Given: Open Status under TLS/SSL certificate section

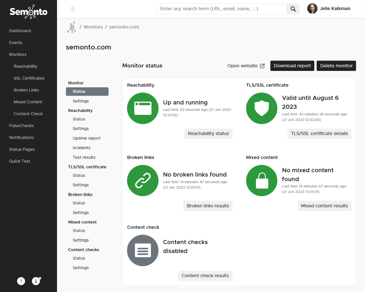Looking at the screenshot, I should 79,175.
